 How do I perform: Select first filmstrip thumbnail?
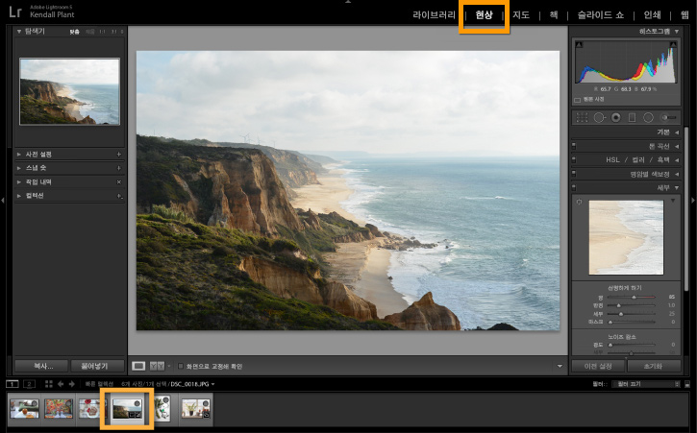click(24, 408)
